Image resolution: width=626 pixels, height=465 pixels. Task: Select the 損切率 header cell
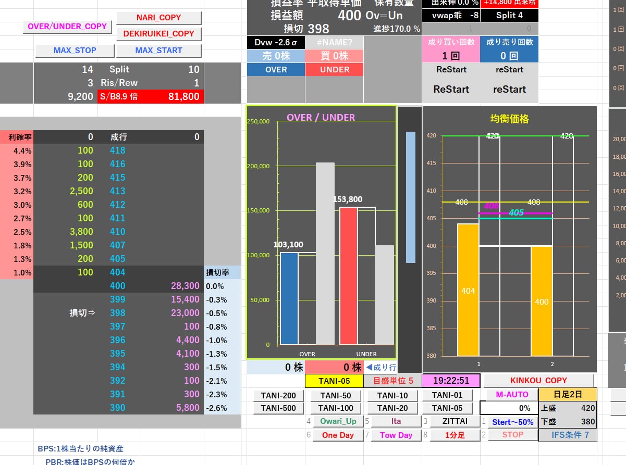[223, 272]
